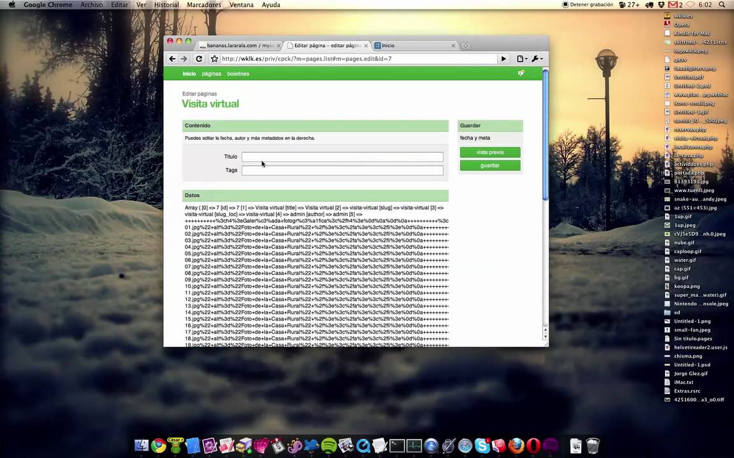This screenshot has height=458, width=734.
Task: Open Spotify from the dock
Action: pyautogui.click(x=329, y=445)
